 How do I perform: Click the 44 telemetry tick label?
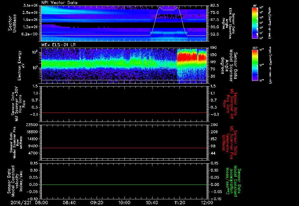[x=213, y=153]
